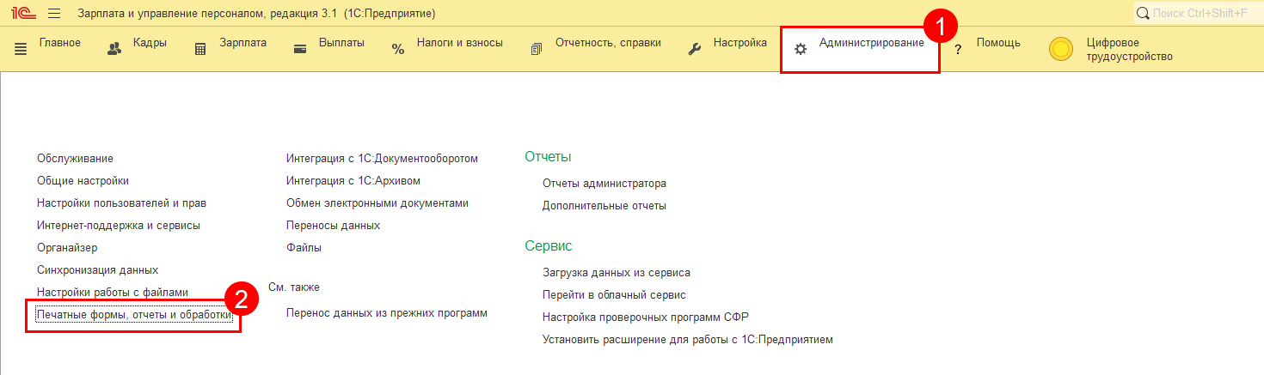The image size is (1264, 375).
Task: Click the Главное section list icon
Action: coord(21,50)
